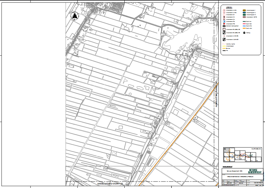The height and width of the screenshot is (188, 265).
Task: Click the 'AANSLUITING KAART 04' vertical label
Action: click(216, 94)
